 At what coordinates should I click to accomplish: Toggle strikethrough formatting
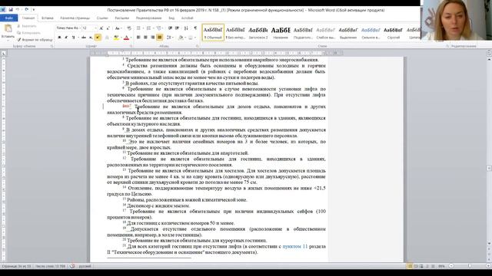pyautogui.click(x=84, y=38)
